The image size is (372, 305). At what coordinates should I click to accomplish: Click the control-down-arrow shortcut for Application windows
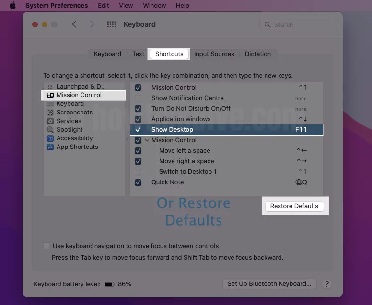(302, 119)
